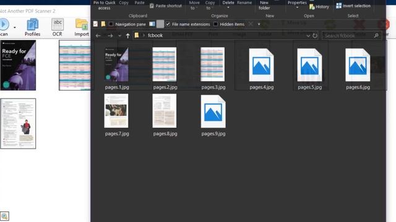Select the file pages.1.jpg
The height and width of the screenshot is (222, 396).
point(117,68)
